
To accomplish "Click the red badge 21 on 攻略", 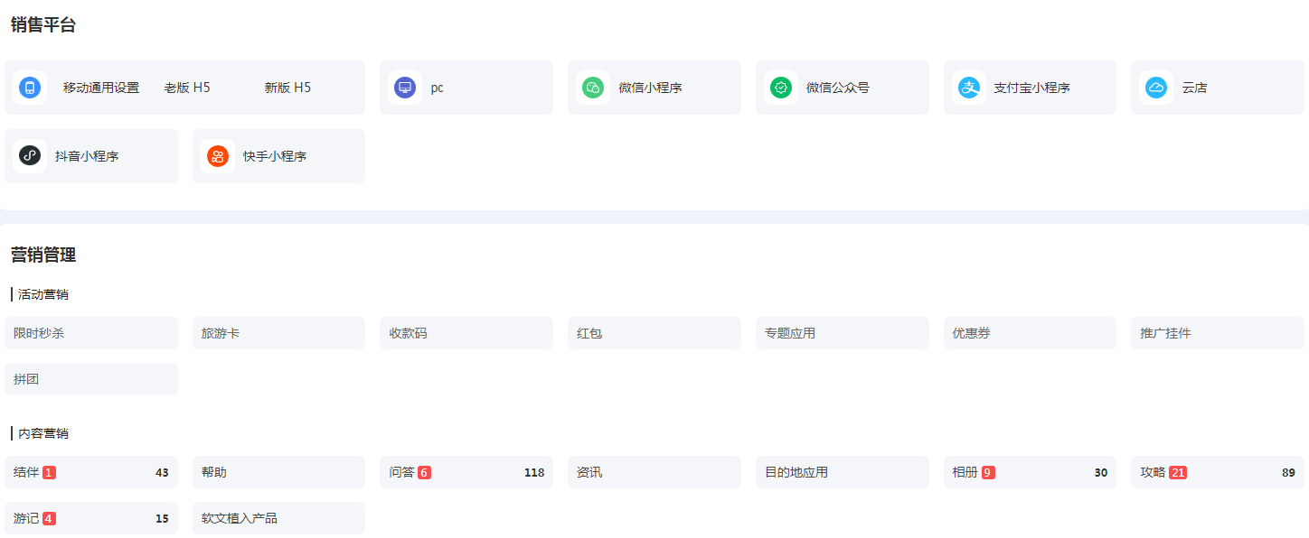I will (1178, 472).
